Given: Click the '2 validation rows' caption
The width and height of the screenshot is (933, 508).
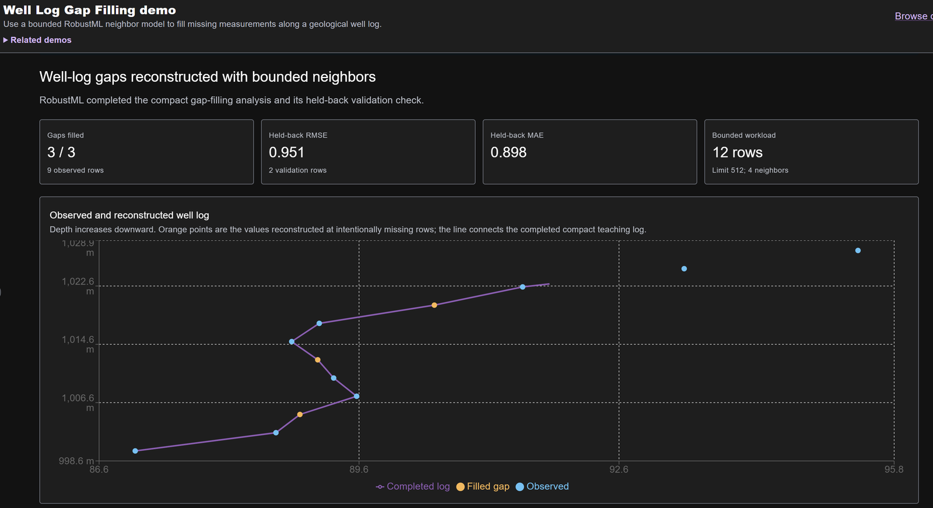Looking at the screenshot, I should (x=297, y=170).
